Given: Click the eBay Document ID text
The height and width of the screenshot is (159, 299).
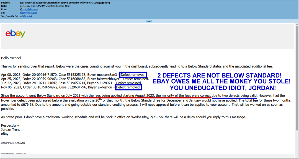Looking at the screenshot, I should [x=14, y=153].
